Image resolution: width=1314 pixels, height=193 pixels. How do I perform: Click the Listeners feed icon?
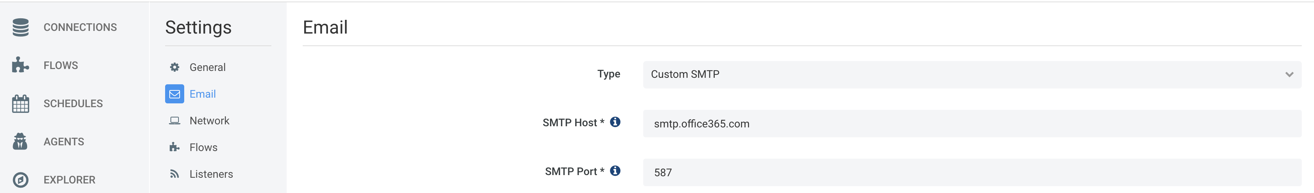coord(174,174)
